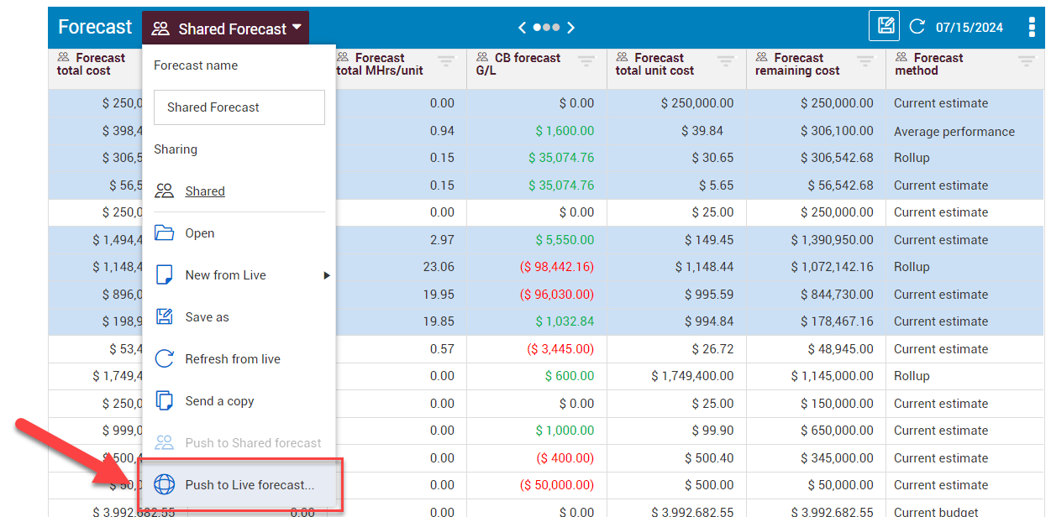Screen dimensions: 1051x517
Task: Click the Refresh from live circular arrow icon
Action: [x=166, y=358]
